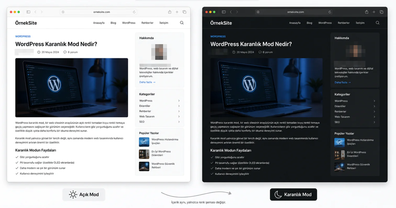Click the moon icon on the Karanlık Mod button
The image size is (396, 208).
pos(278,194)
